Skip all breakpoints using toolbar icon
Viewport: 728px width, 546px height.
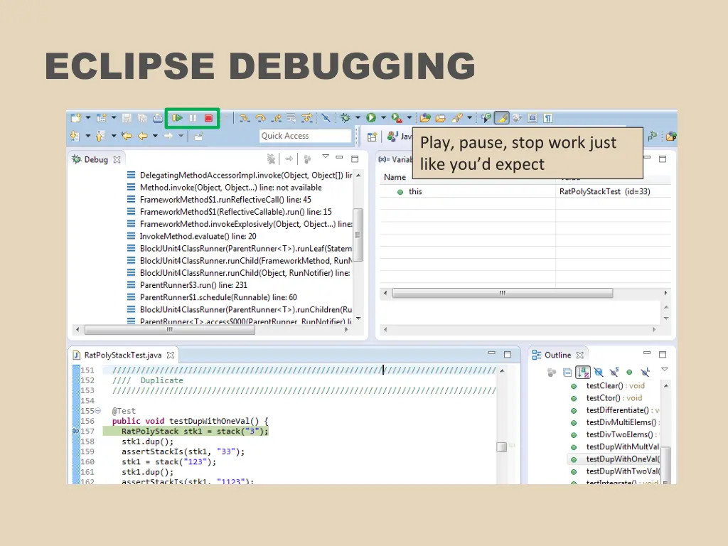pos(326,118)
